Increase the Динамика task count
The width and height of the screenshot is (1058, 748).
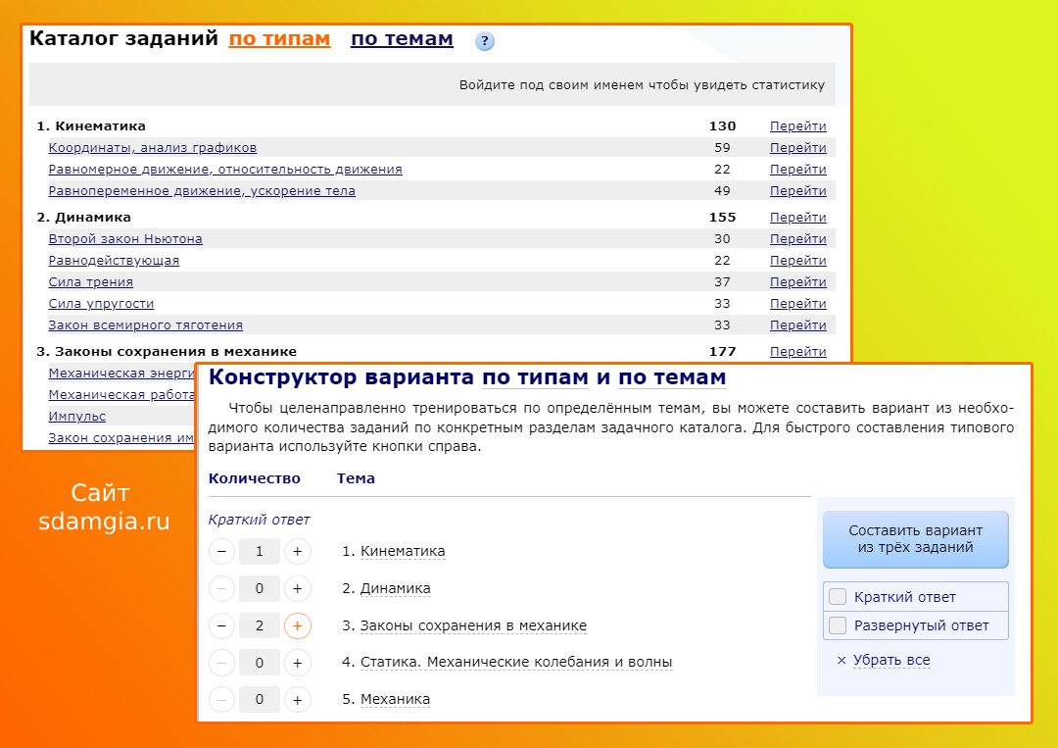pyautogui.click(x=298, y=588)
